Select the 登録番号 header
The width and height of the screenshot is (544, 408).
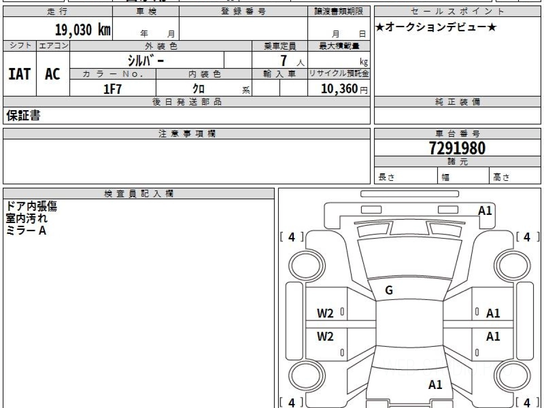coord(243,11)
